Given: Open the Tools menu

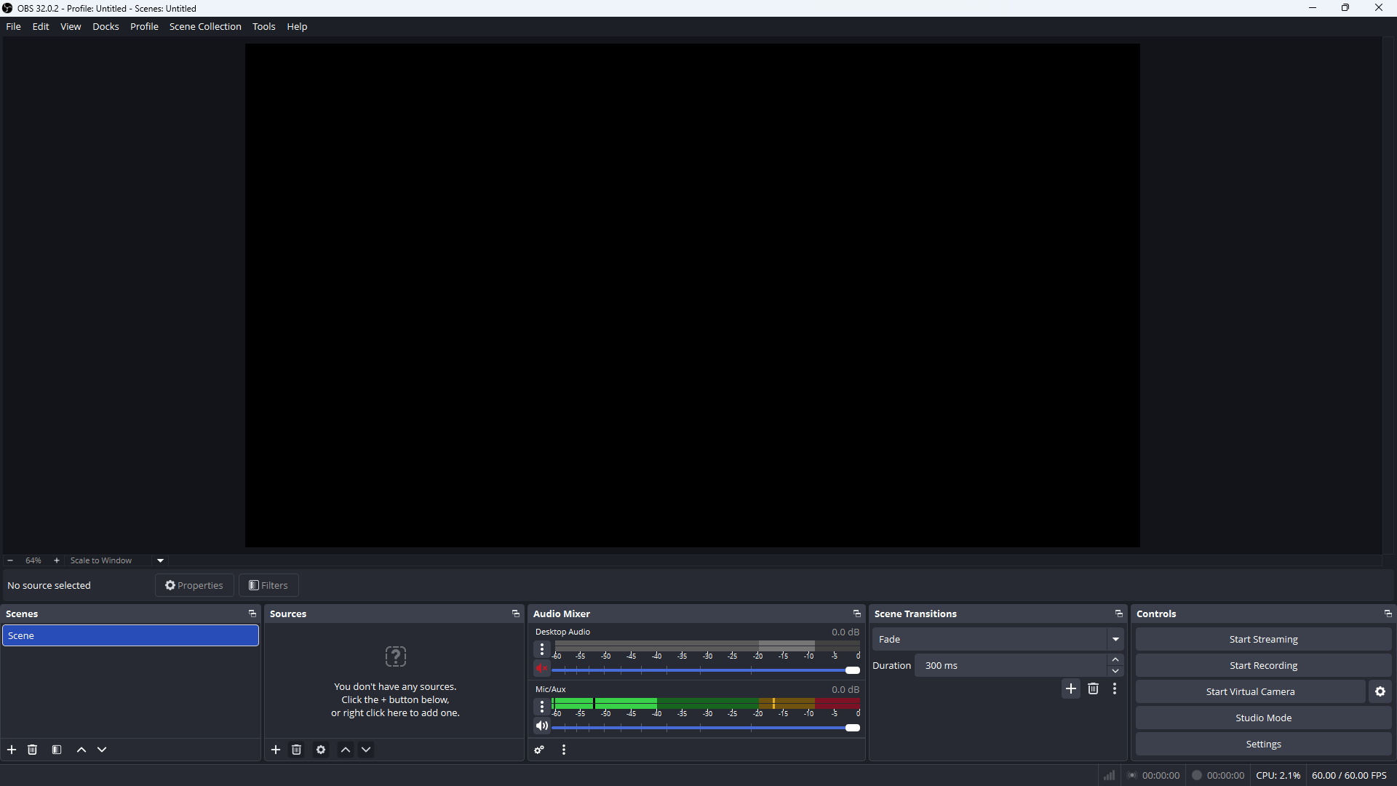Looking at the screenshot, I should (x=264, y=26).
